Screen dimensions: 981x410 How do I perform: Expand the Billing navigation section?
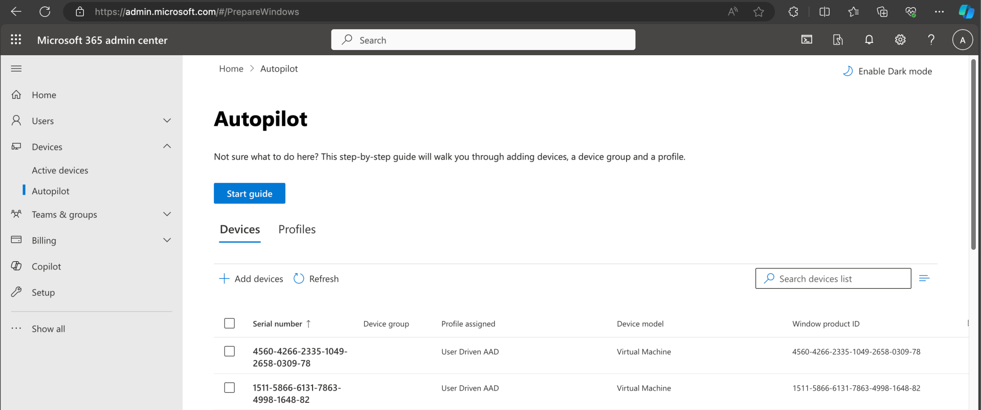coord(167,240)
